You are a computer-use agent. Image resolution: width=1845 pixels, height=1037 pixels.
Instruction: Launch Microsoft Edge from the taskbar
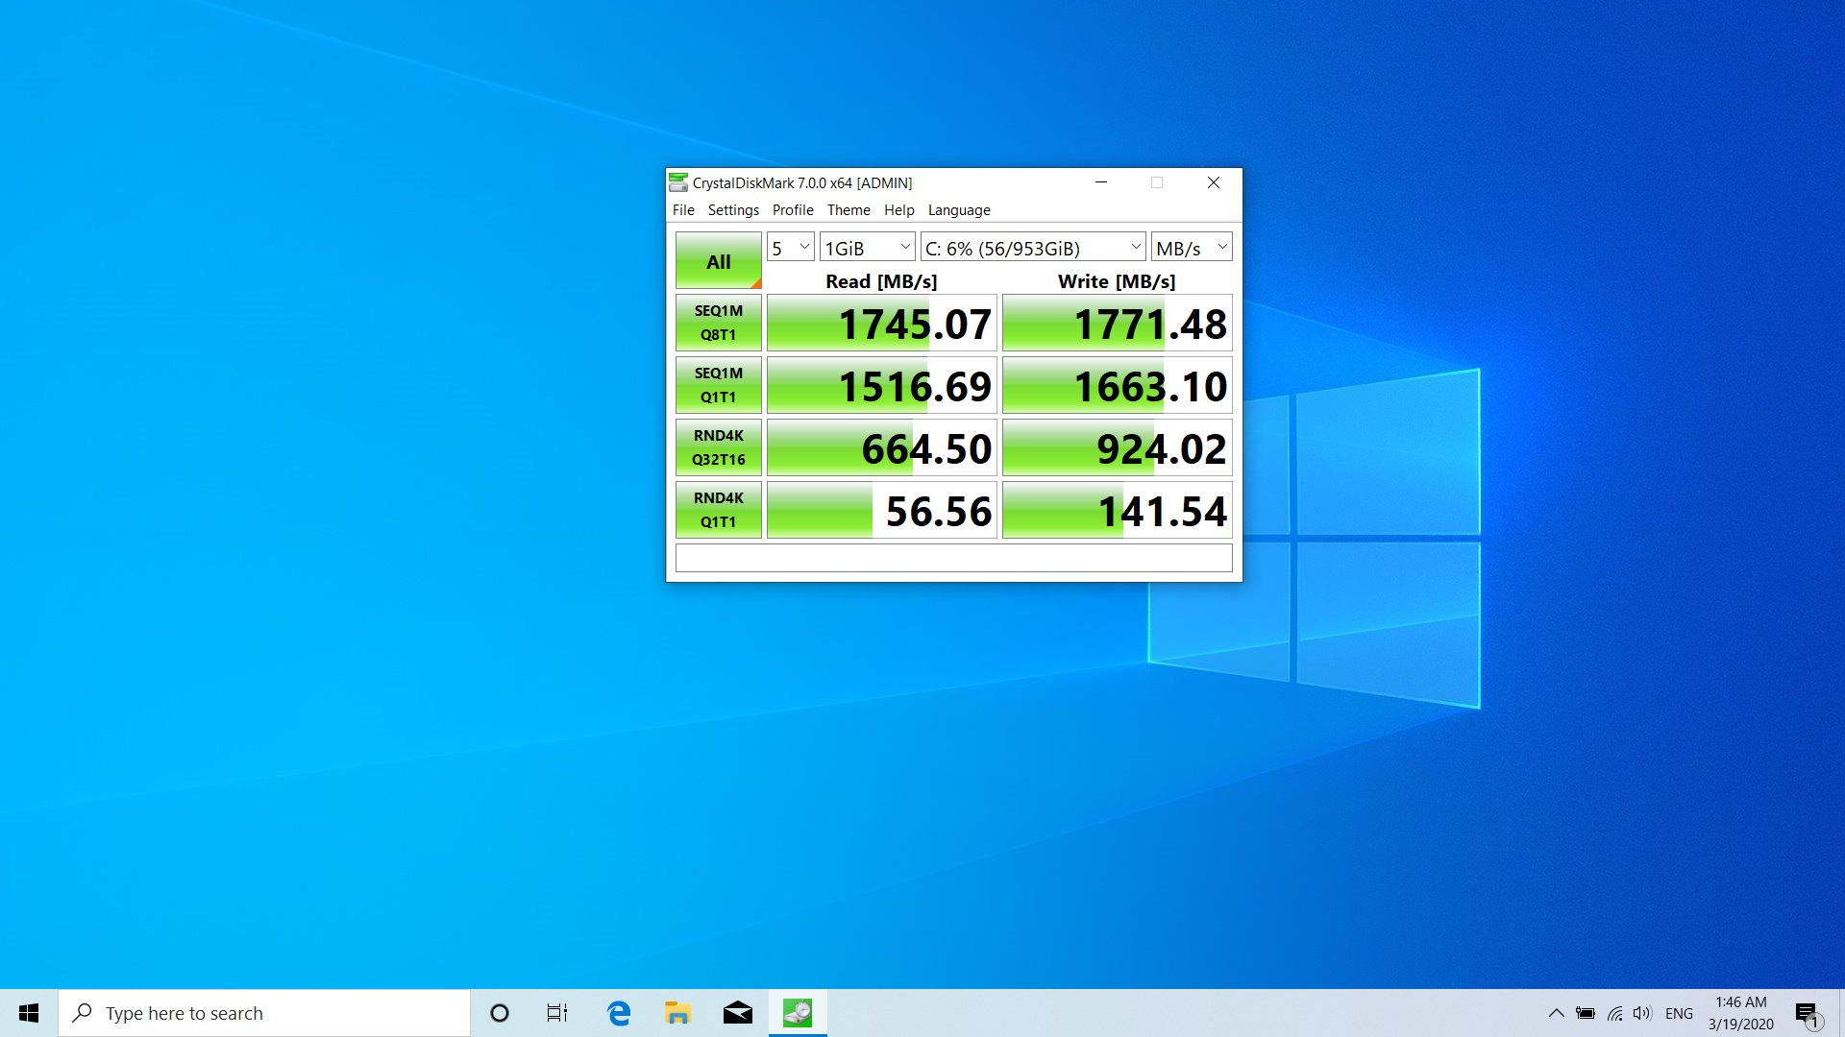pos(619,1013)
